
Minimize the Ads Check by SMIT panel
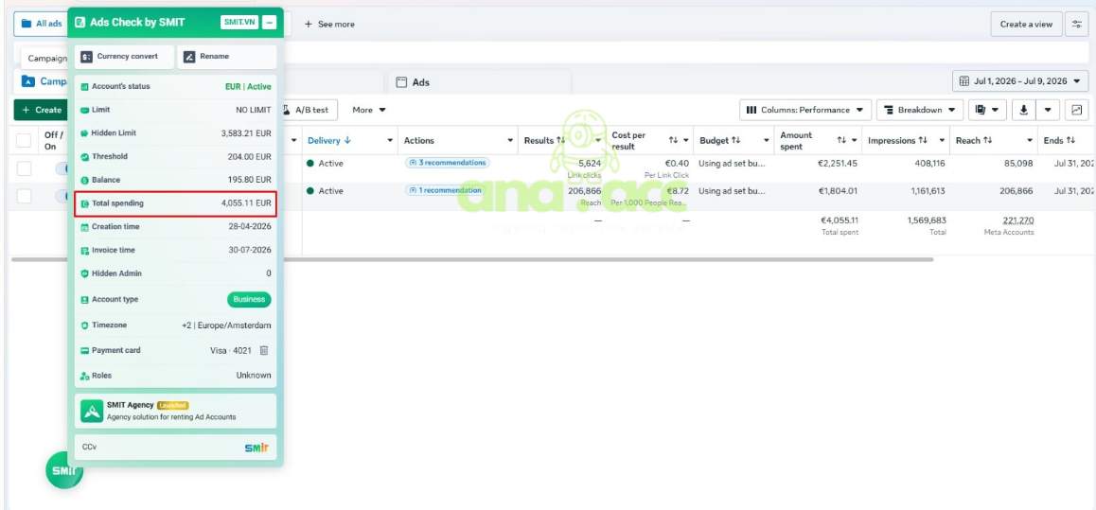(269, 23)
